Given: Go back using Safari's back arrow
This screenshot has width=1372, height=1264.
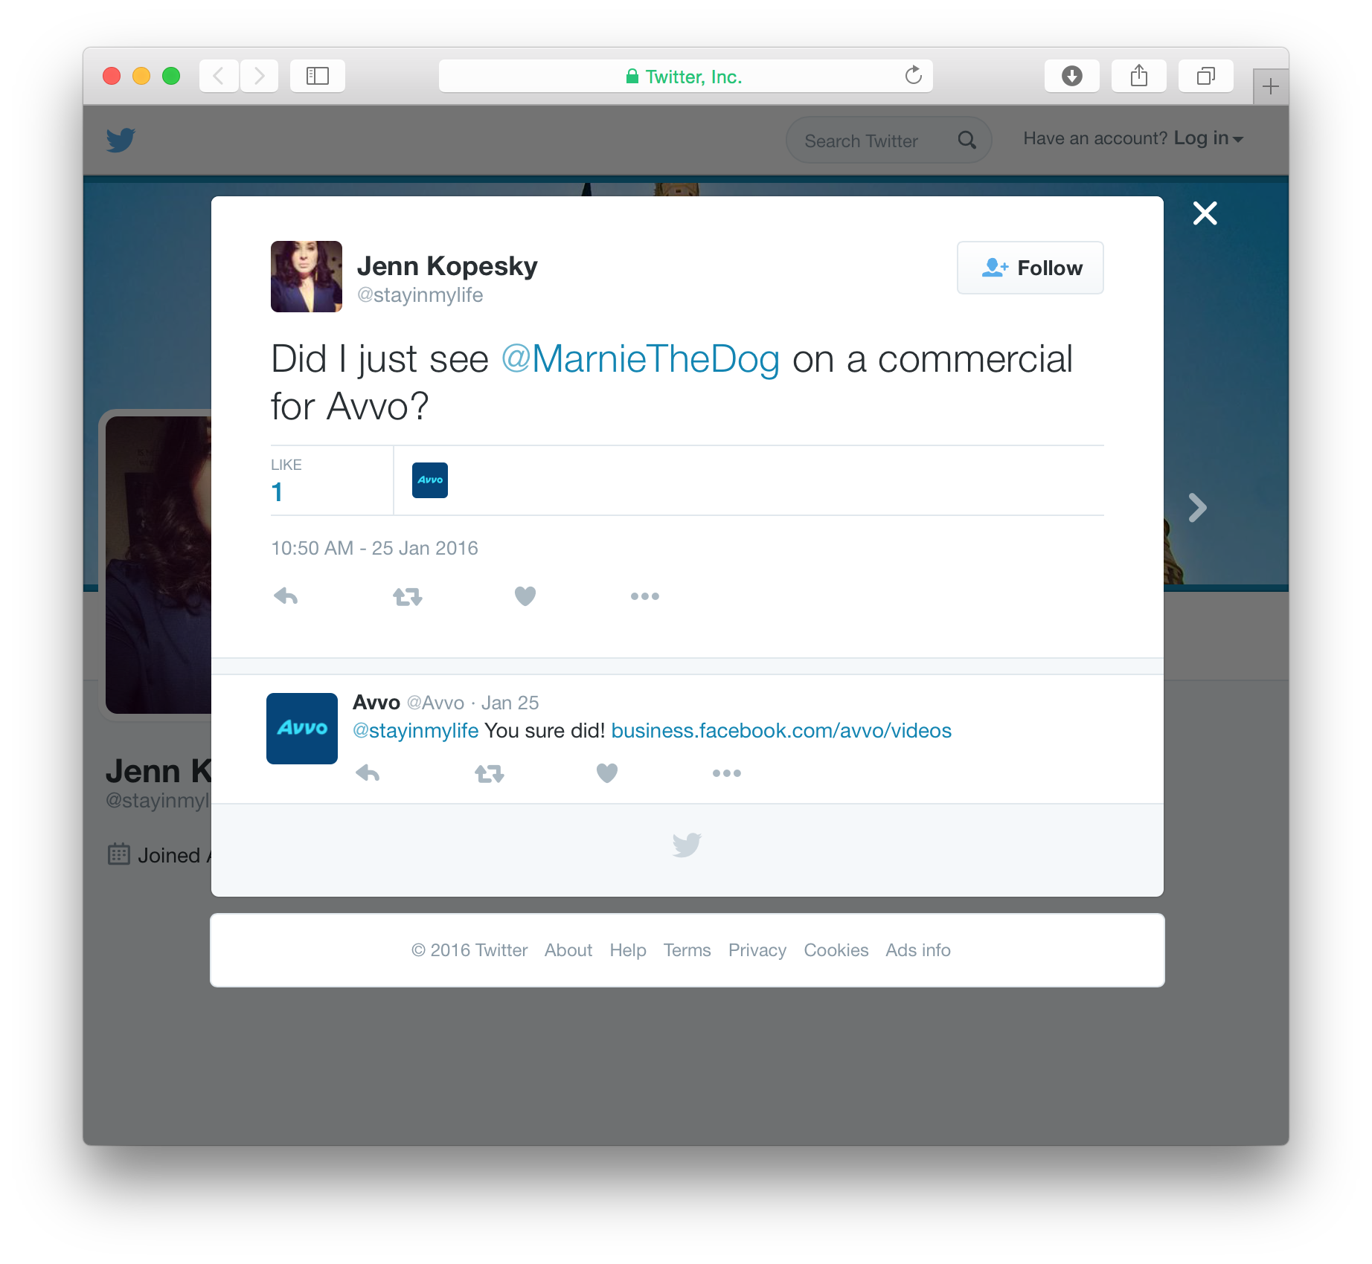Looking at the screenshot, I should click(x=219, y=76).
